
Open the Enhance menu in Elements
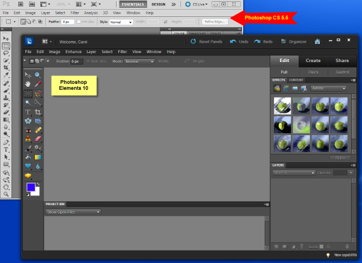pyautogui.click(x=74, y=52)
